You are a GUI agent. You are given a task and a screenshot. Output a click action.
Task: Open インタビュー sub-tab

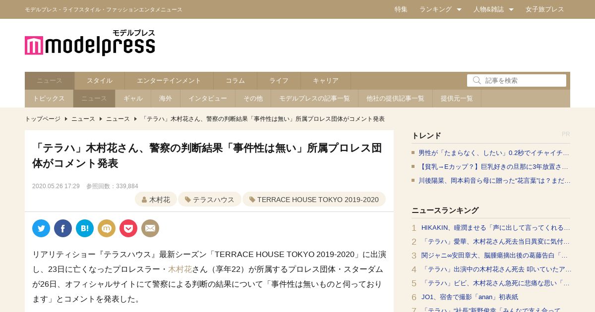[208, 99]
